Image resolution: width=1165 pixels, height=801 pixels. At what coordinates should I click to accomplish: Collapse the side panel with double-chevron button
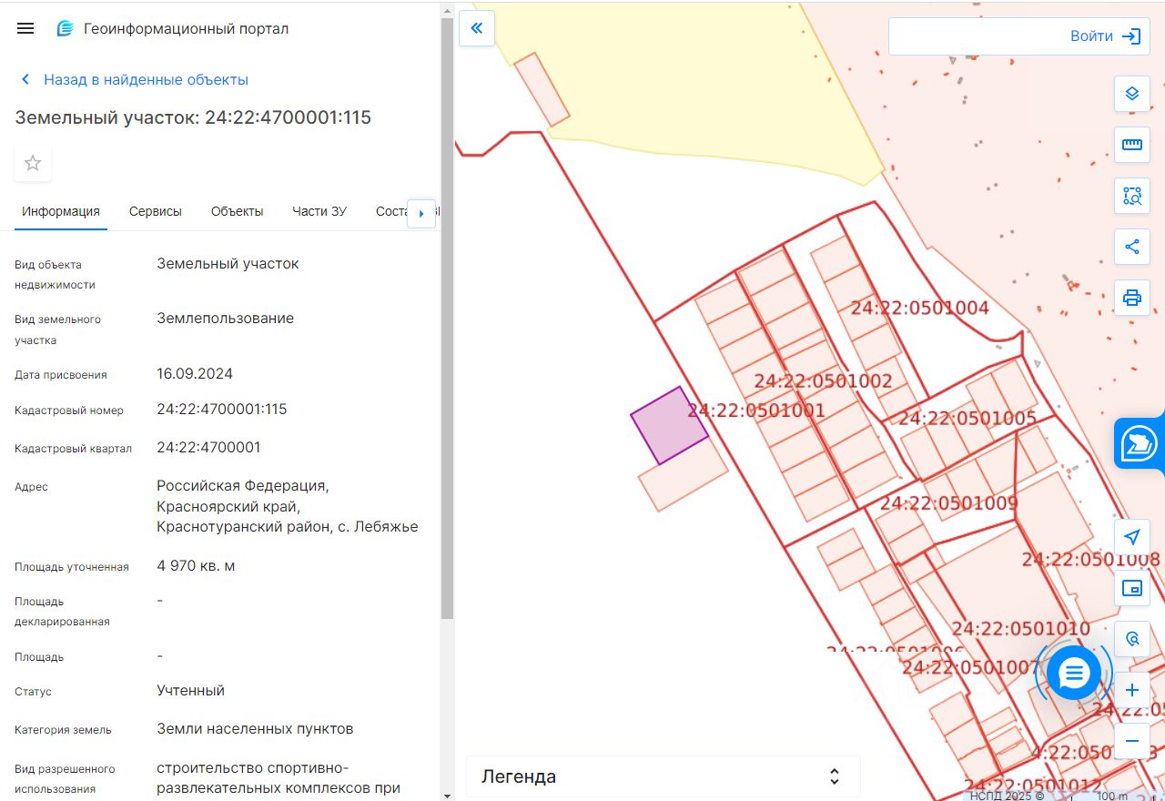coord(477,28)
